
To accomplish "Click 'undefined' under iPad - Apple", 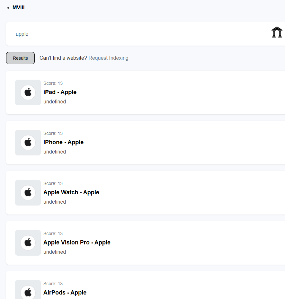I will pos(55,101).
